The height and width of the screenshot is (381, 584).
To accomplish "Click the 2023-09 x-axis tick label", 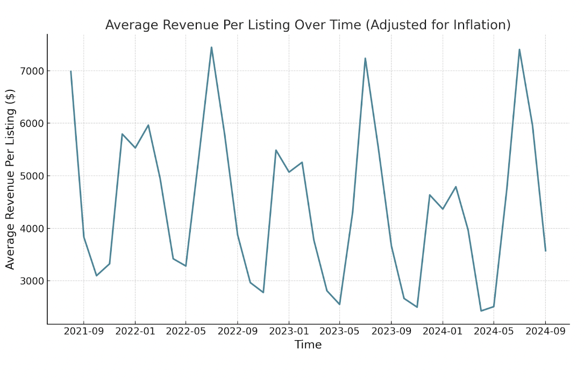I will (391, 331).
